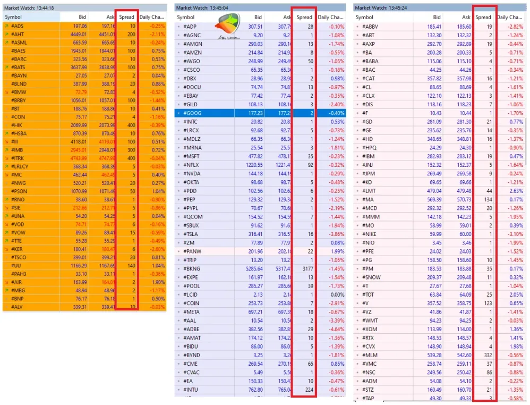The image size is (530, 405).
Task: Select the #BAES symbol
Action: (x=18, y=50)
